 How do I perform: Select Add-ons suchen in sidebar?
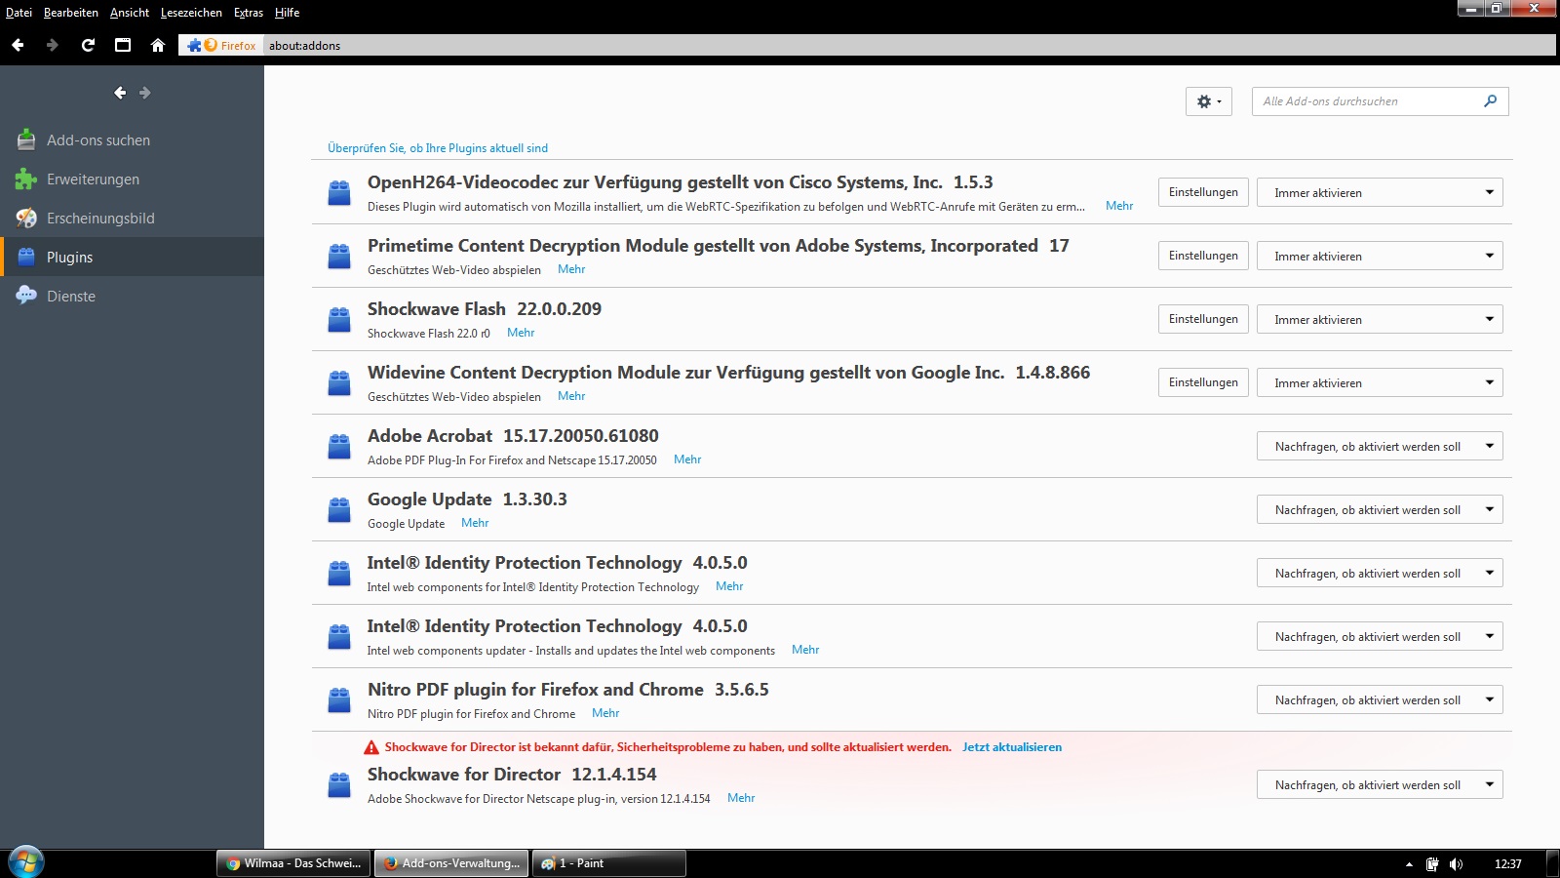coord(132,140)
